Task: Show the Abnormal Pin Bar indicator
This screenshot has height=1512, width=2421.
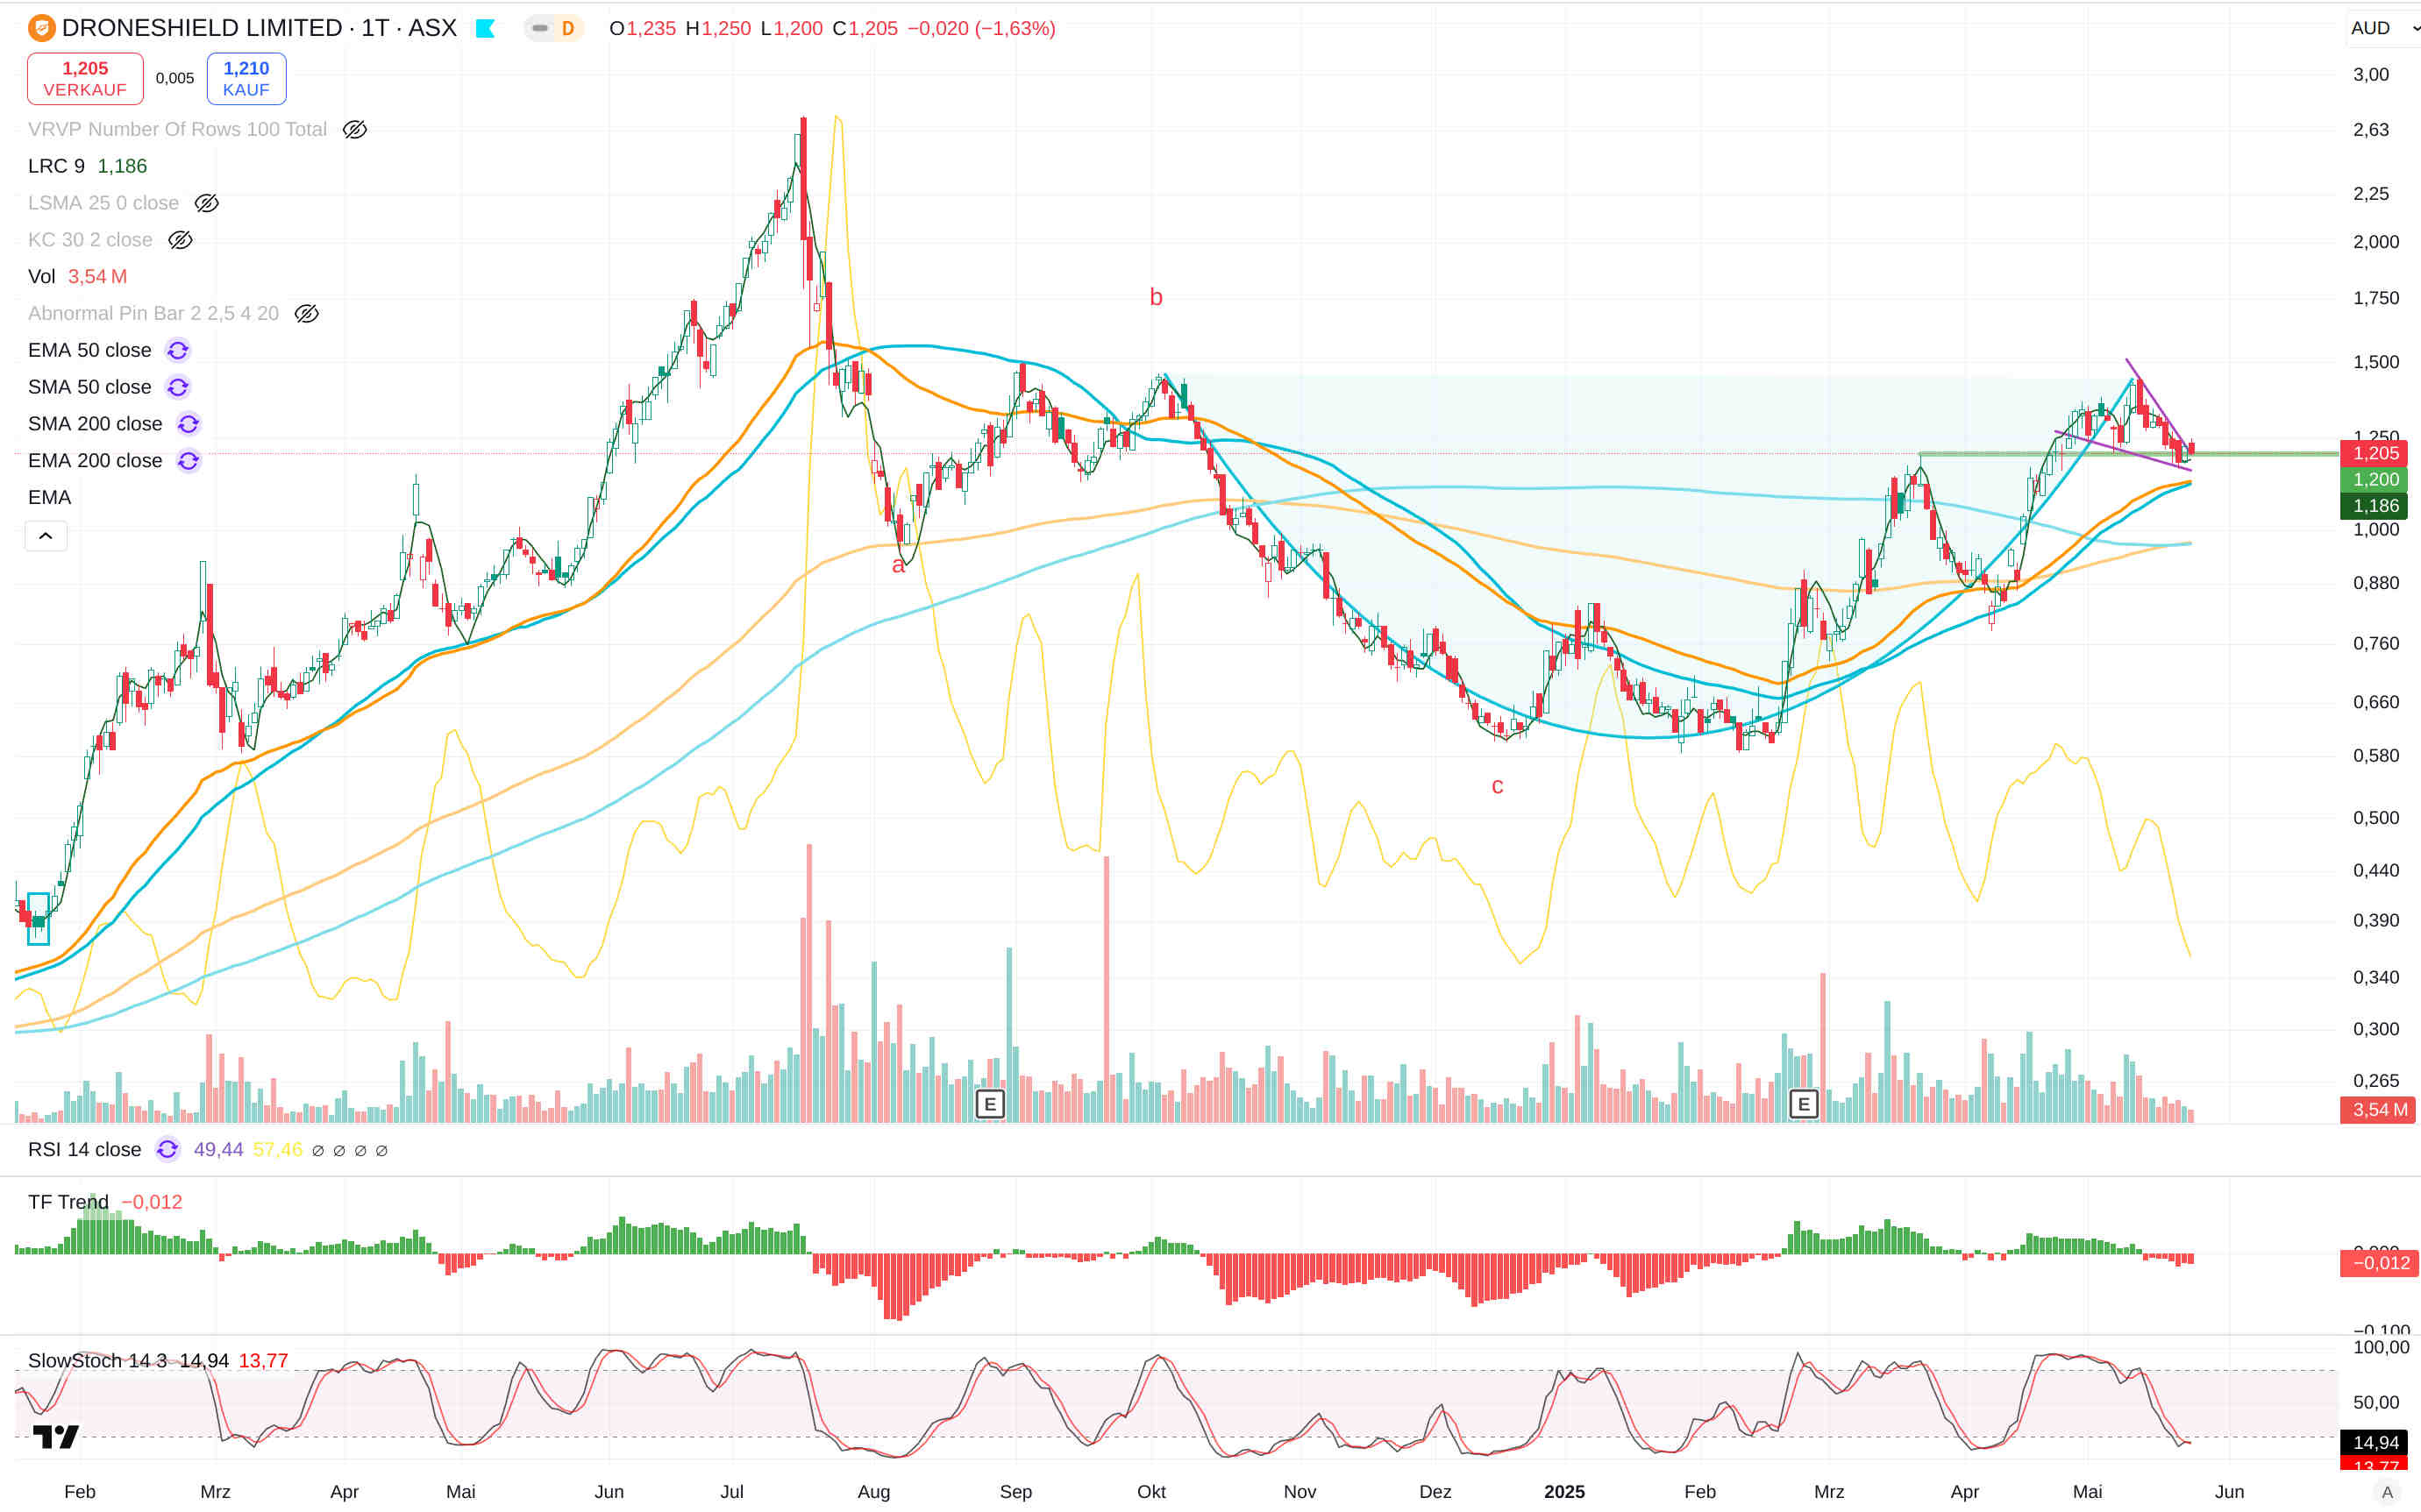Action: pos(306,314)
